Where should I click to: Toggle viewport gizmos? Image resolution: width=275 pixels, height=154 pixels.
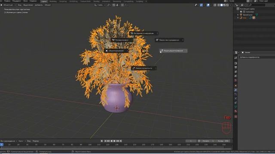pyautogui.click(x=201, y=5)
